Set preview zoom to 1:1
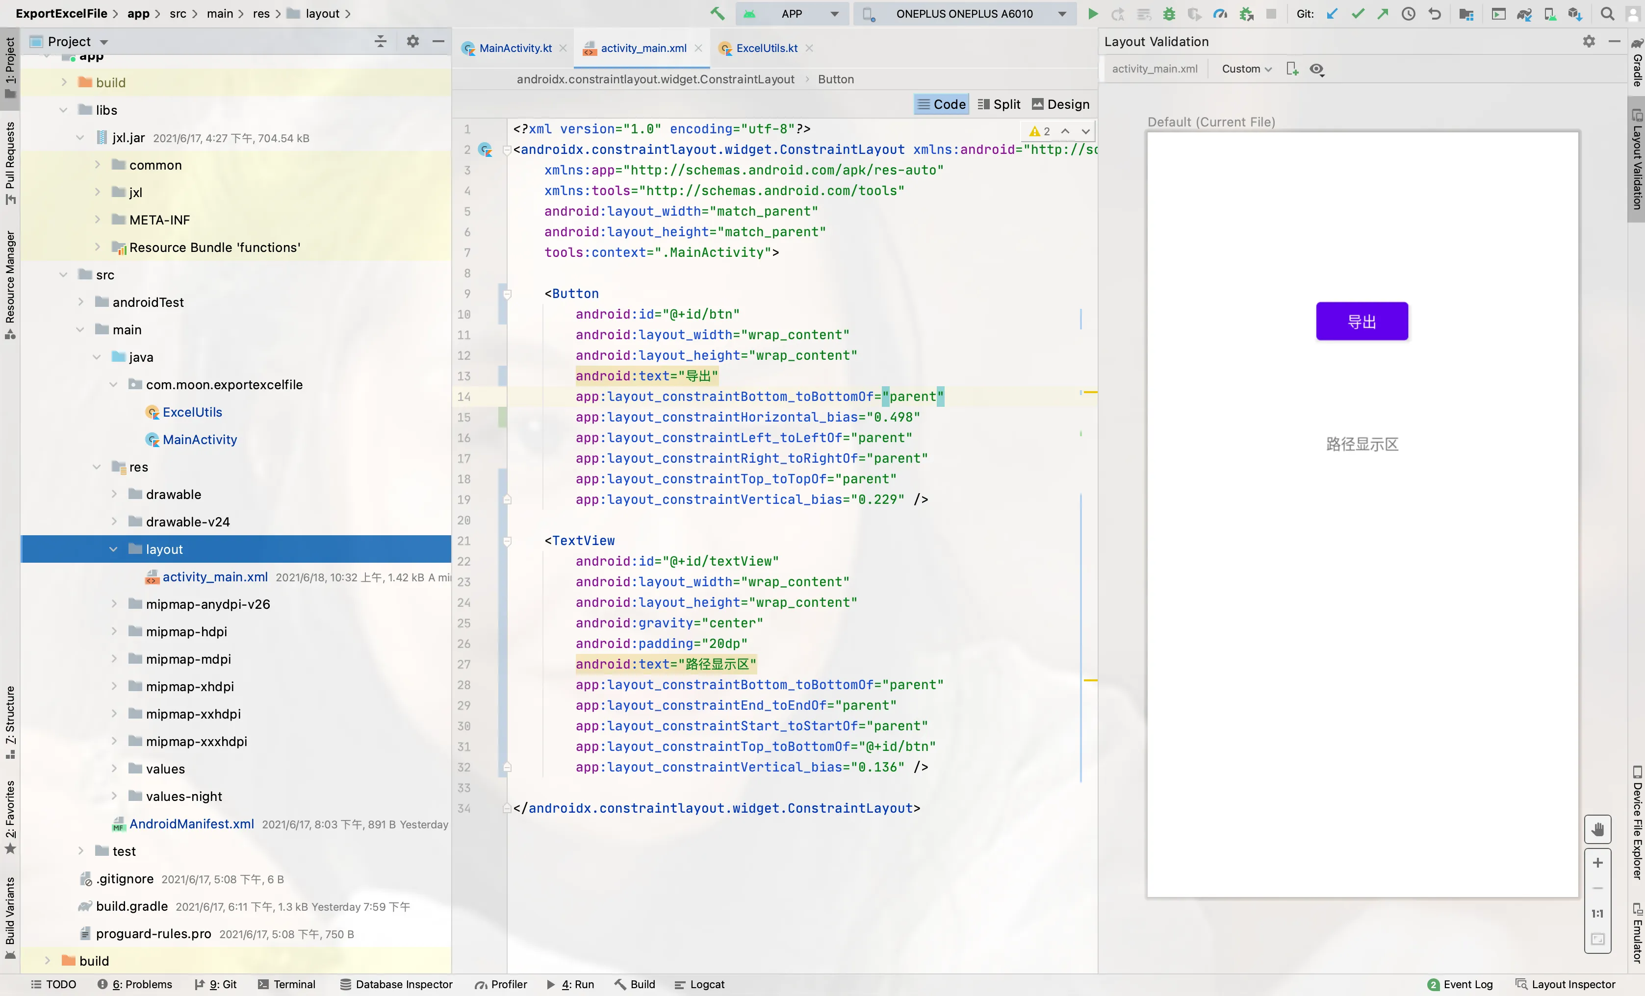 (x=1597, y=913)
